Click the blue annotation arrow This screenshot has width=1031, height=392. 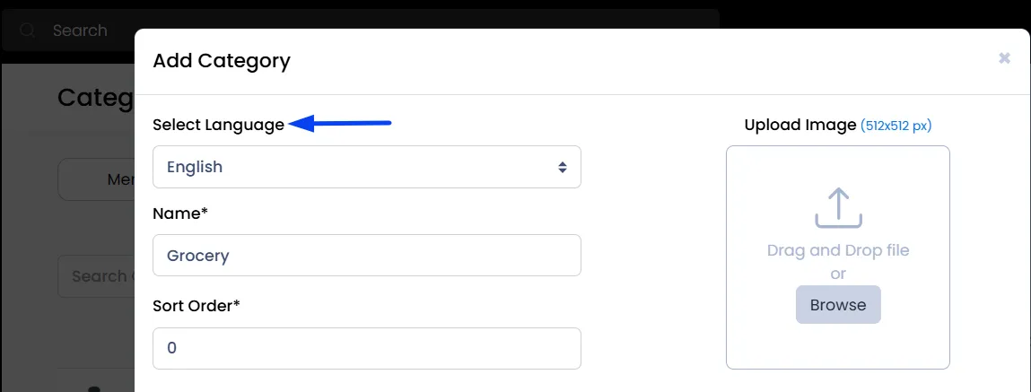(x=340, y=123)
